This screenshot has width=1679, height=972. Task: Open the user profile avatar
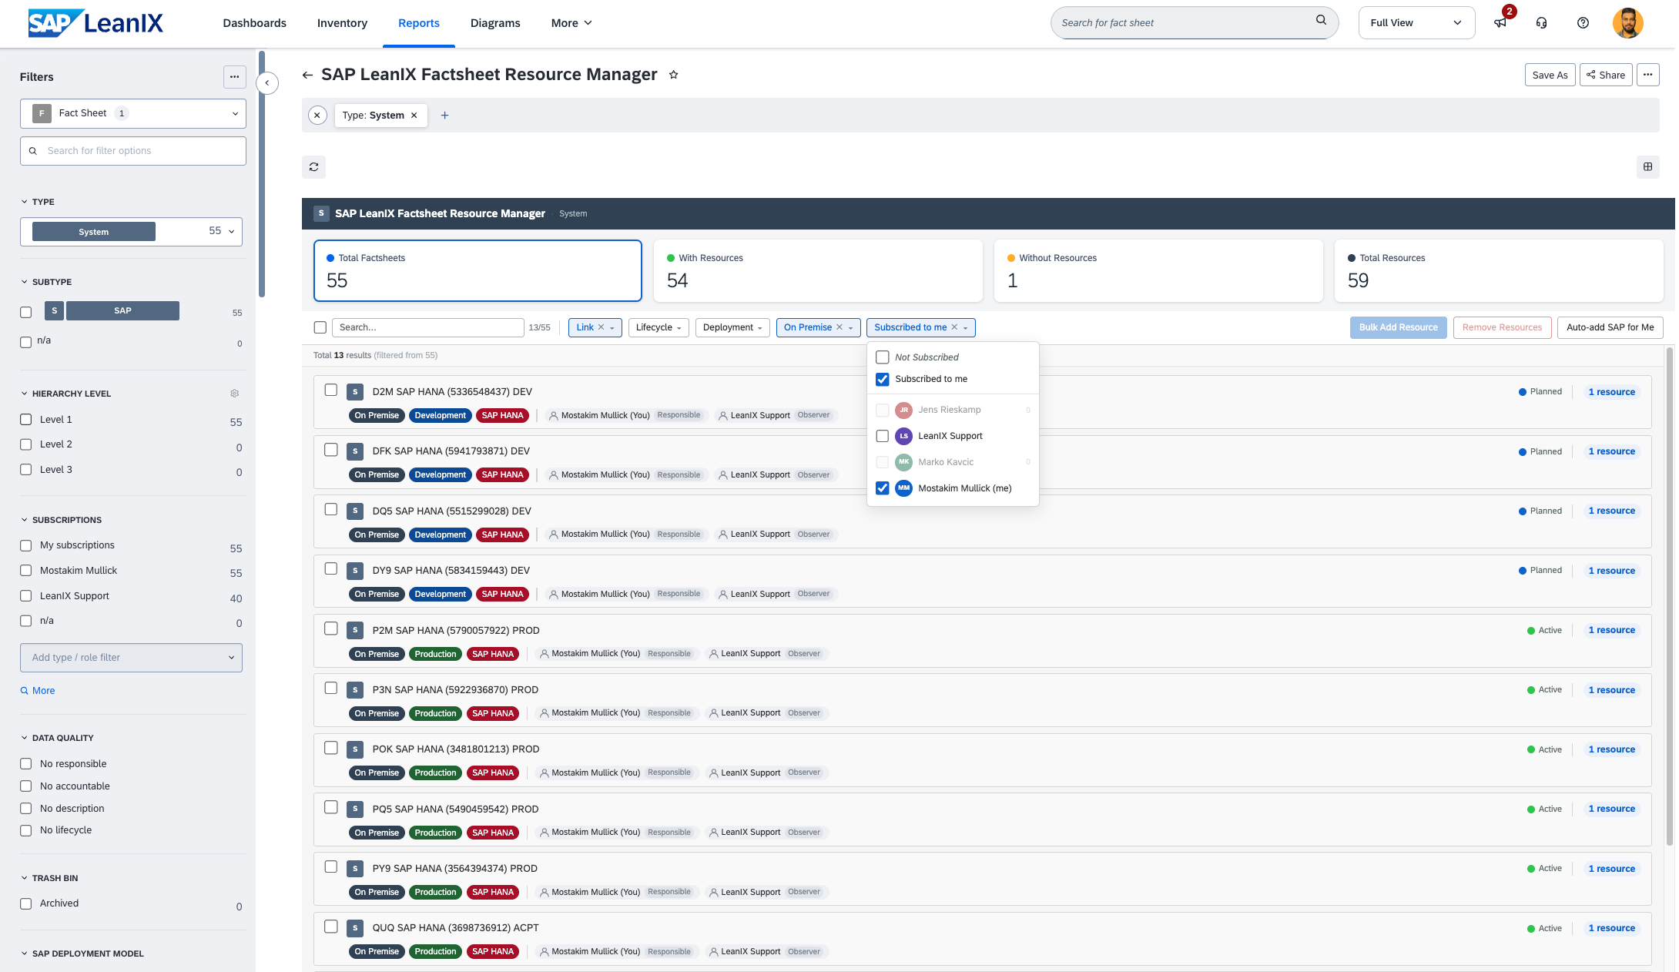pyautogui.click(x=1627, y=23)
